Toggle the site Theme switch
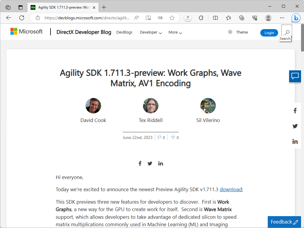 tap(238, 32)
